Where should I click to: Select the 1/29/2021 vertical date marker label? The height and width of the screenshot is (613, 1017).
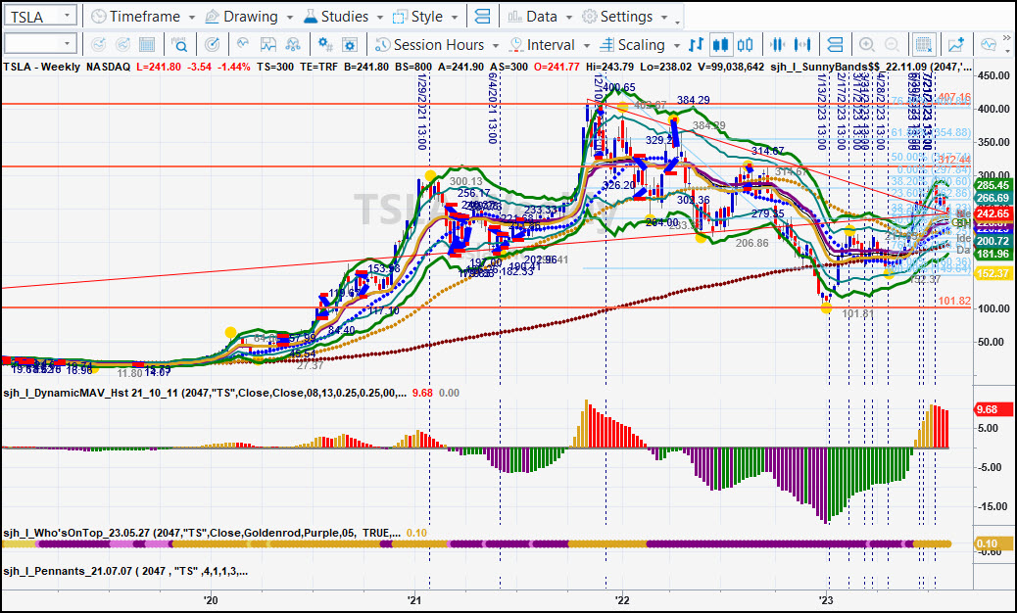coord(421,112)
